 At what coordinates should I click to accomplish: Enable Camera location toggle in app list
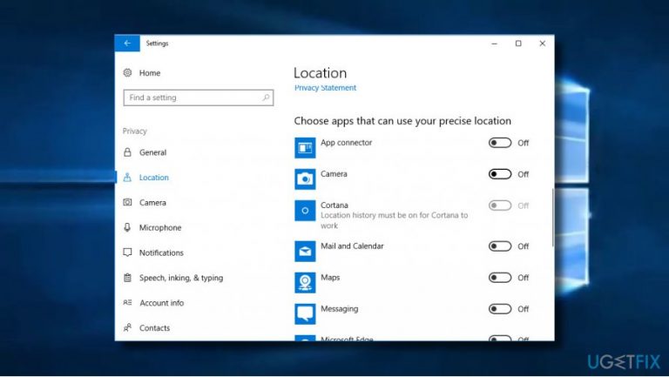pos(500,174)
